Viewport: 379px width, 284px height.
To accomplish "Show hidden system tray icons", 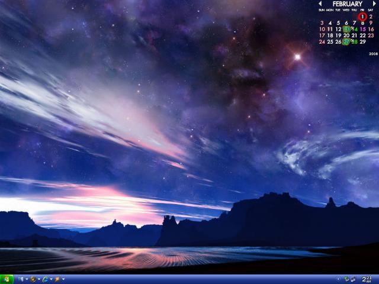I will coord(338,279).
